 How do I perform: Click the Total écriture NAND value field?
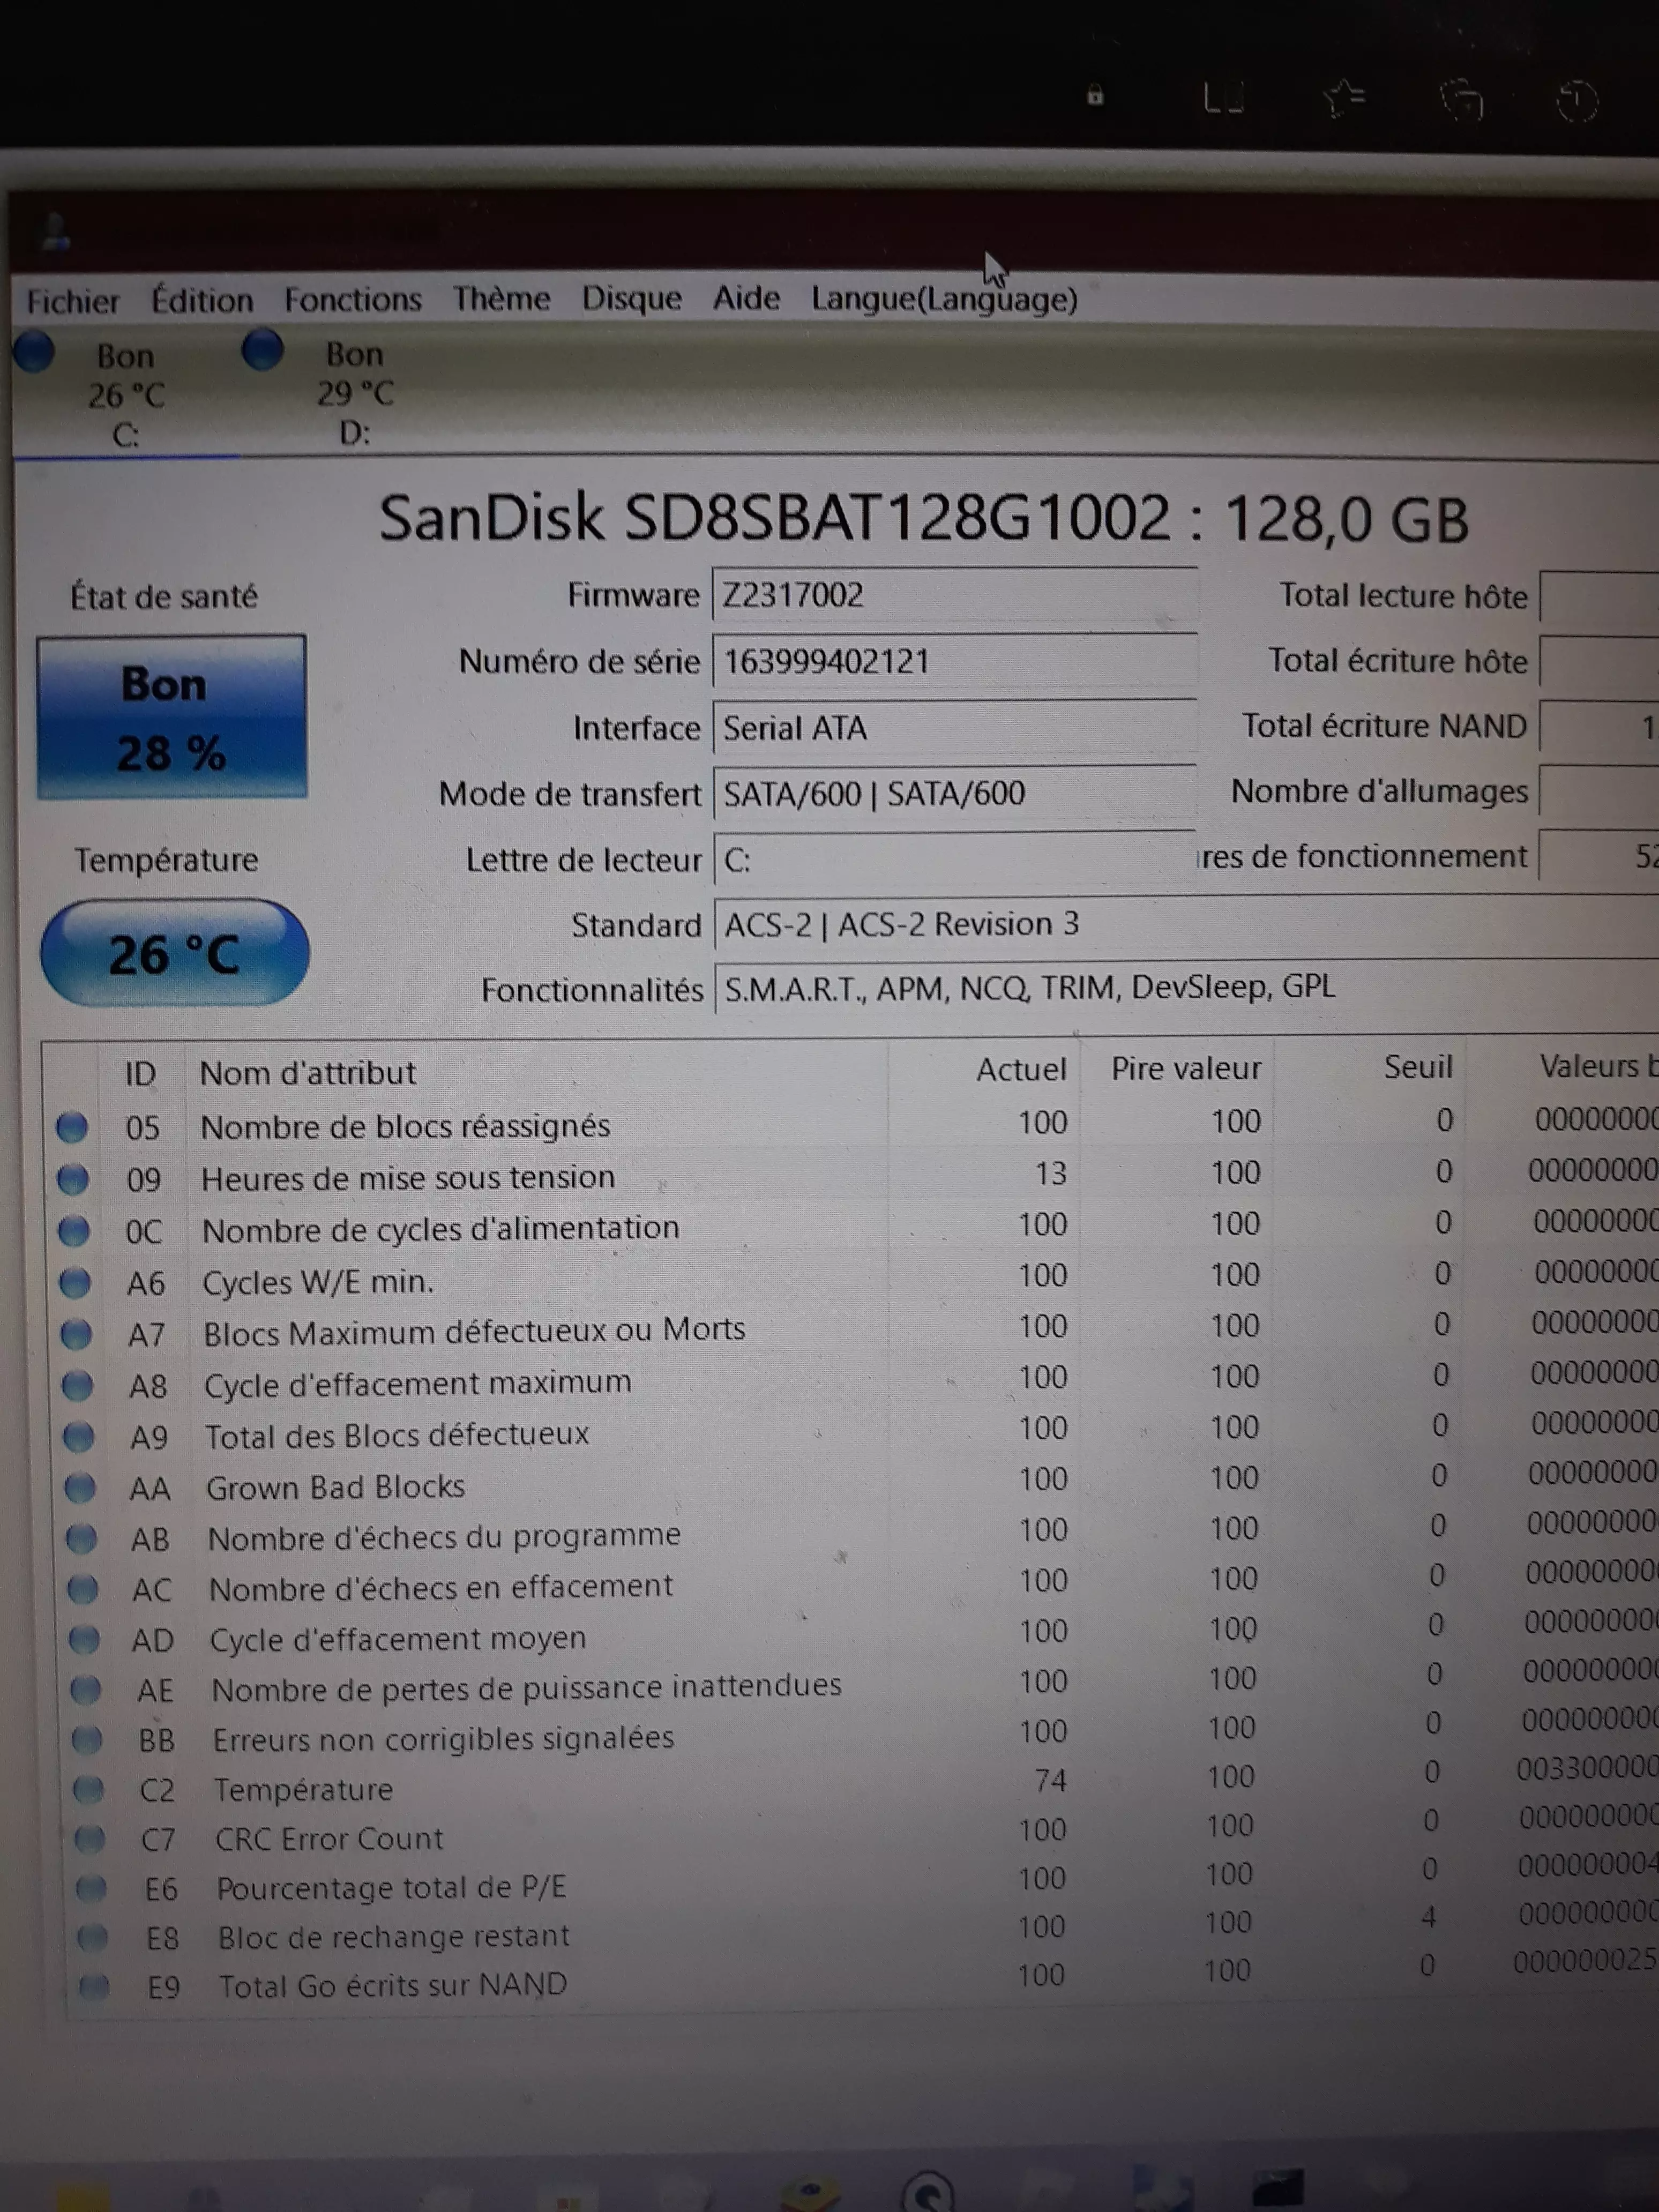[1598, 726]
